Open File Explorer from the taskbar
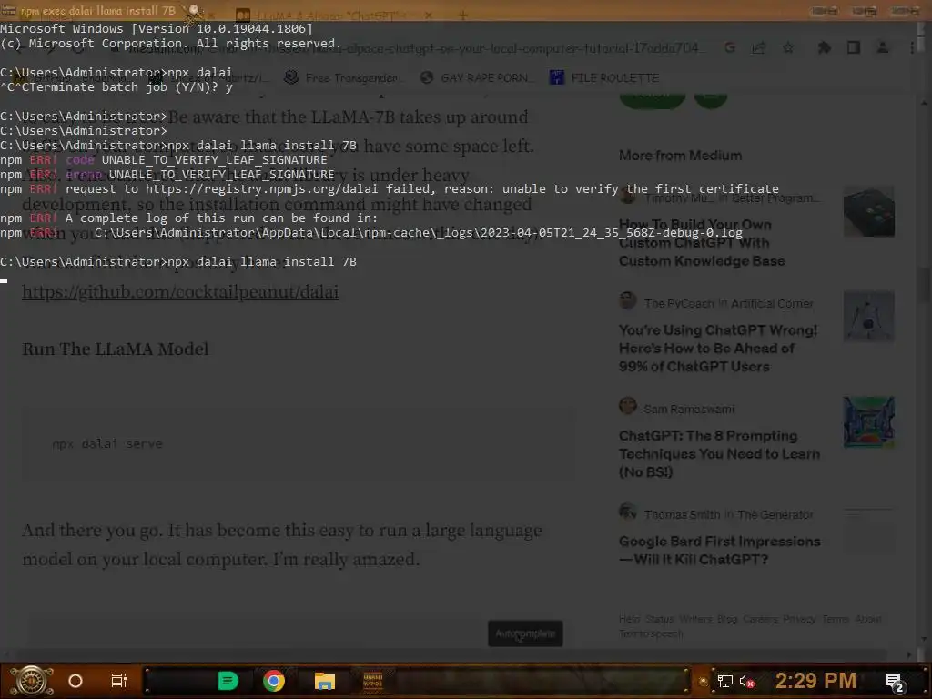The width and height of the screenshot is (932, 699). [325, 681]
